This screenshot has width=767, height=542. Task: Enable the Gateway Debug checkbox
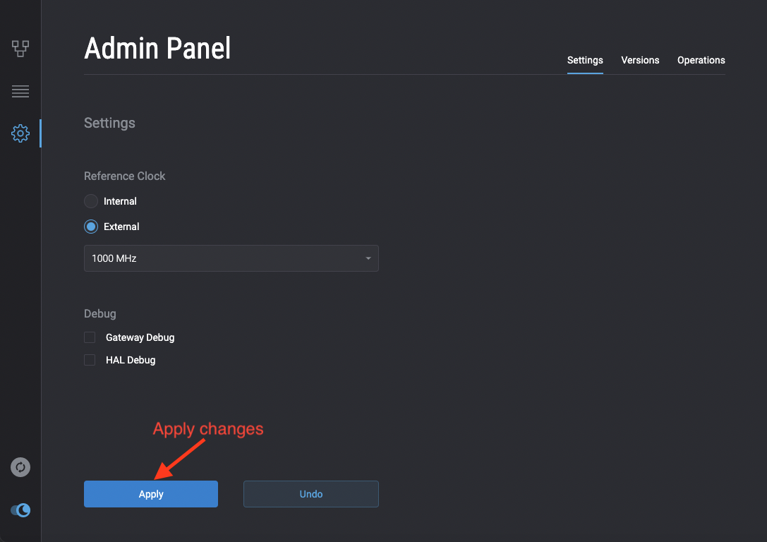(x=90, y=337)
